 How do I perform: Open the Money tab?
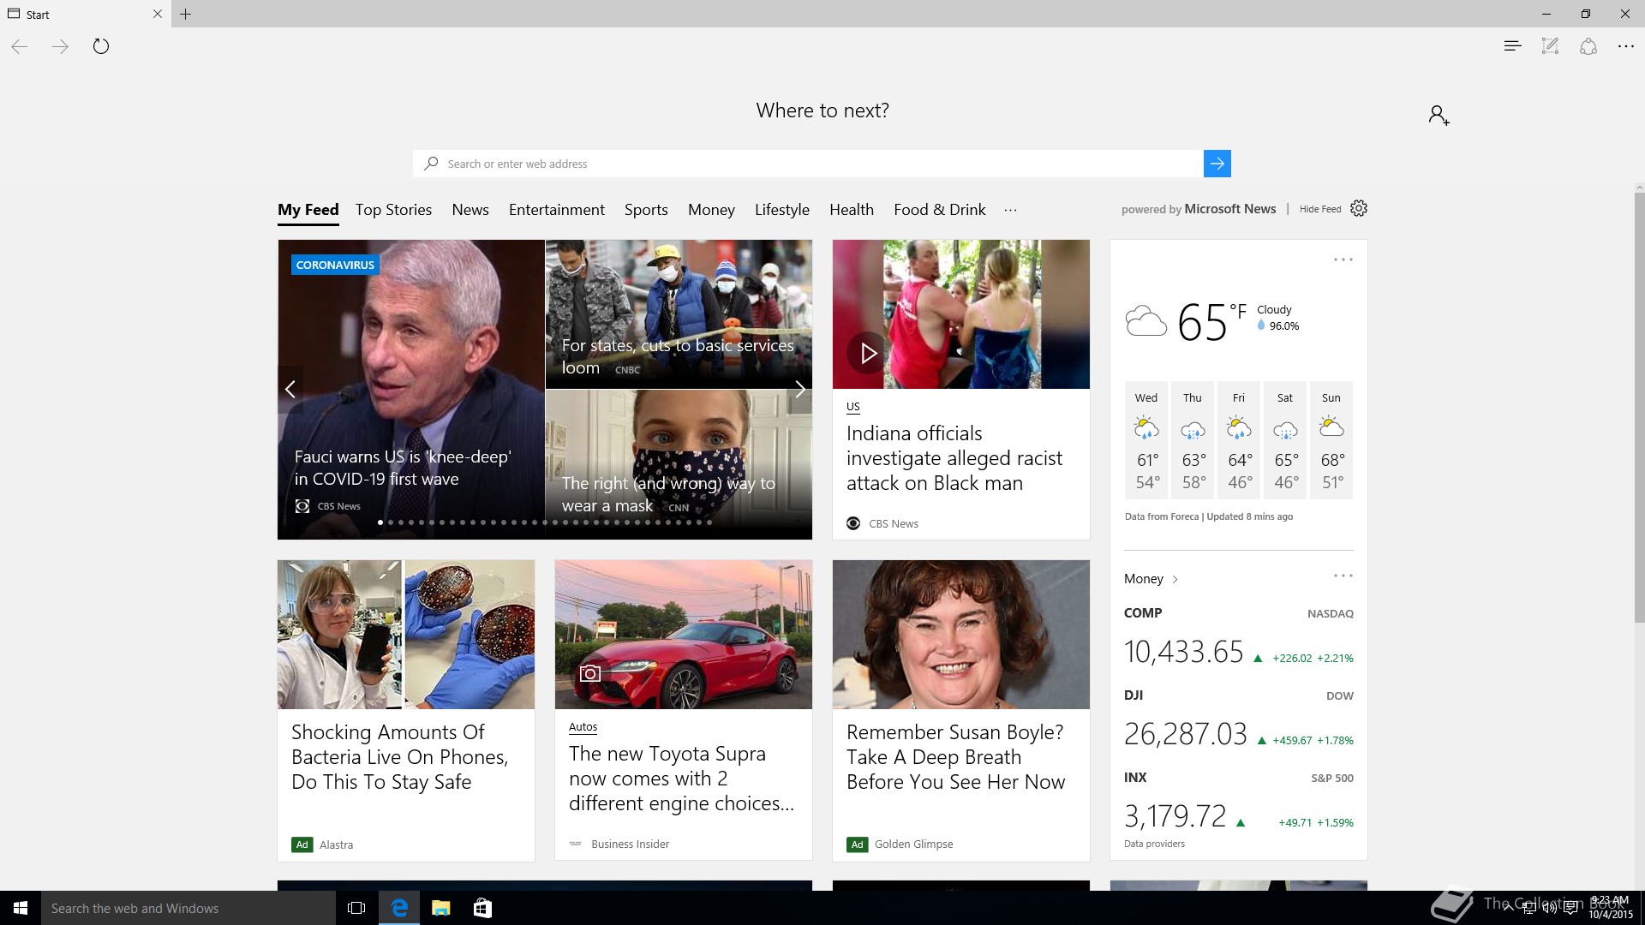coord(711,210)
